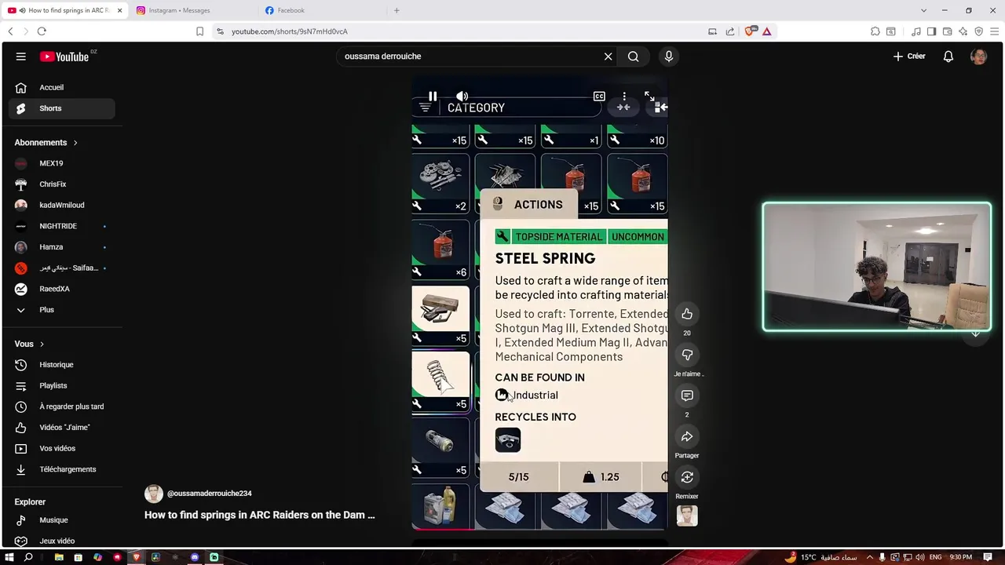Reload the page
Viewport: 1005px width, 565px height.
click(x=42, y=31)
